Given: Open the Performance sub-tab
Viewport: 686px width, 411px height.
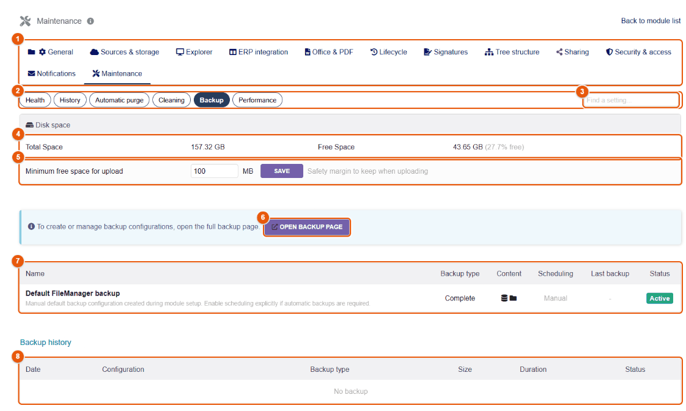Looking at the screenshot, I should [257, 100].
